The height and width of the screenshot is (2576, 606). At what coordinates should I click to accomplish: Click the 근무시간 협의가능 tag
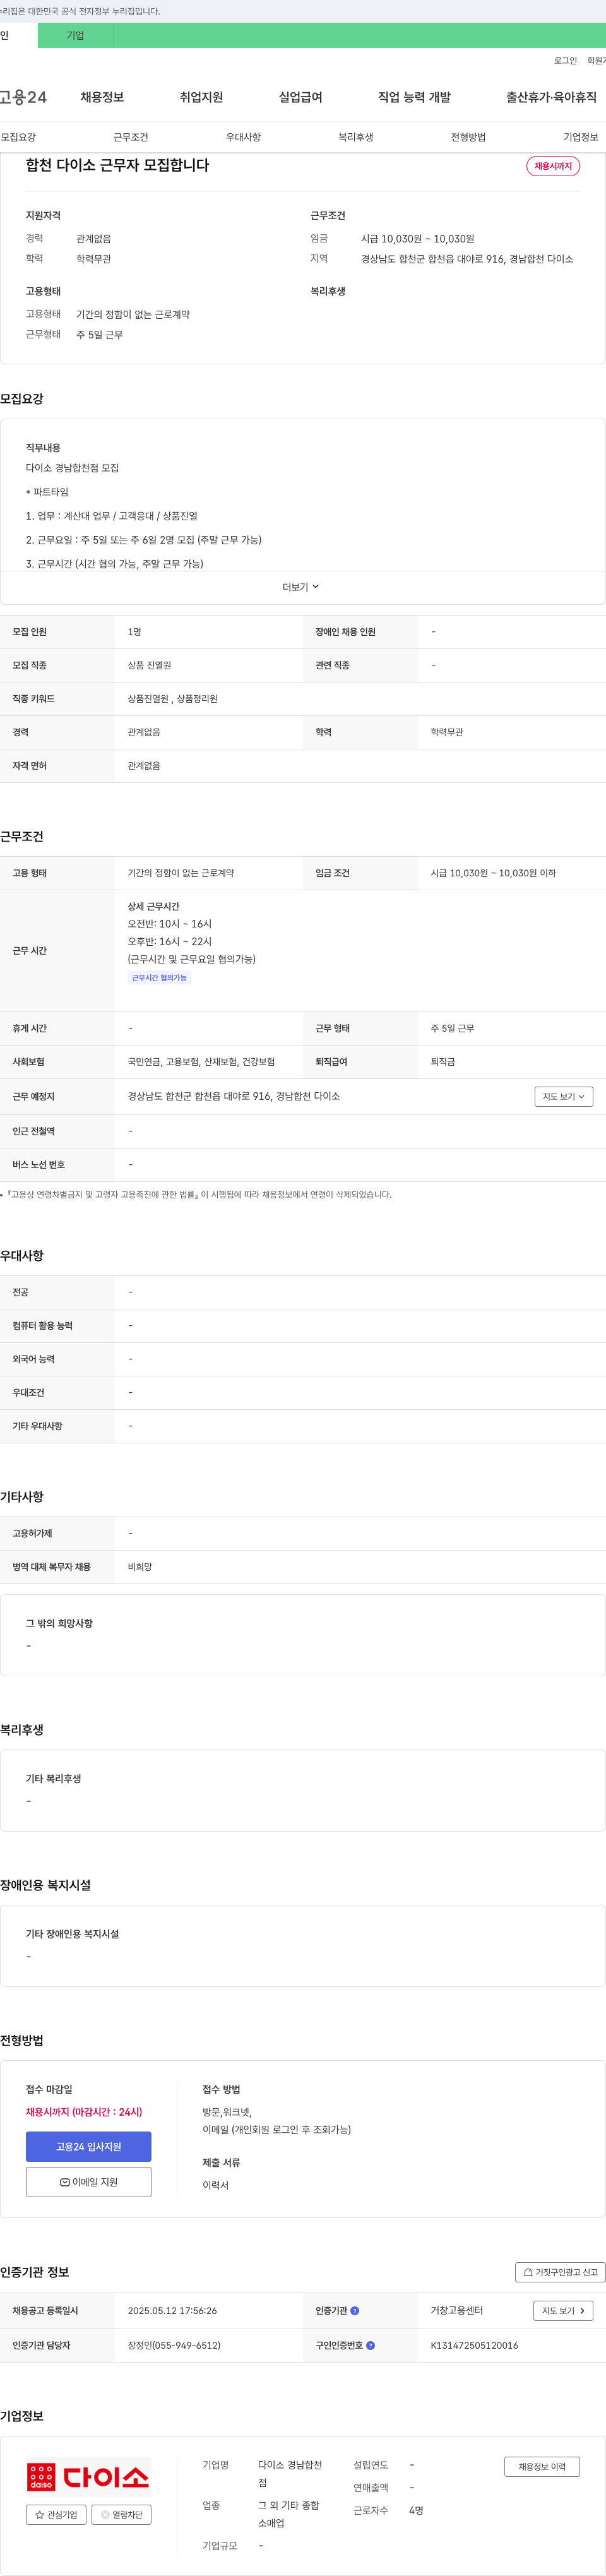(x=159, y=978)
